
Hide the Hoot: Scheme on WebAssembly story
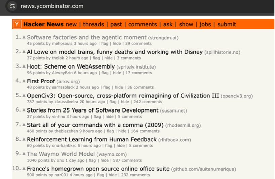[117, 73]
